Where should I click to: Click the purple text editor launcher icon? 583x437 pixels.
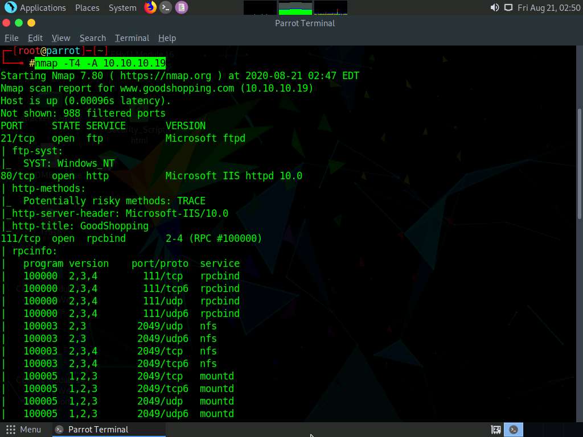click(182, 7)
